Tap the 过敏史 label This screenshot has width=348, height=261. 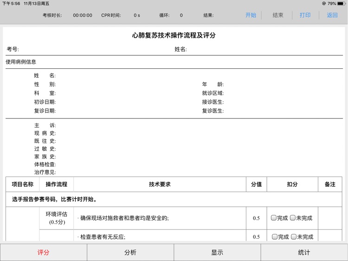(x=45, y=149)
